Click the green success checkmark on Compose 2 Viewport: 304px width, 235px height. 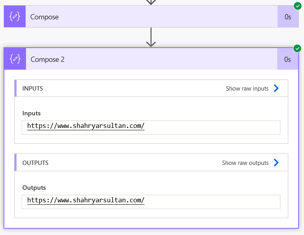[298, 48]
